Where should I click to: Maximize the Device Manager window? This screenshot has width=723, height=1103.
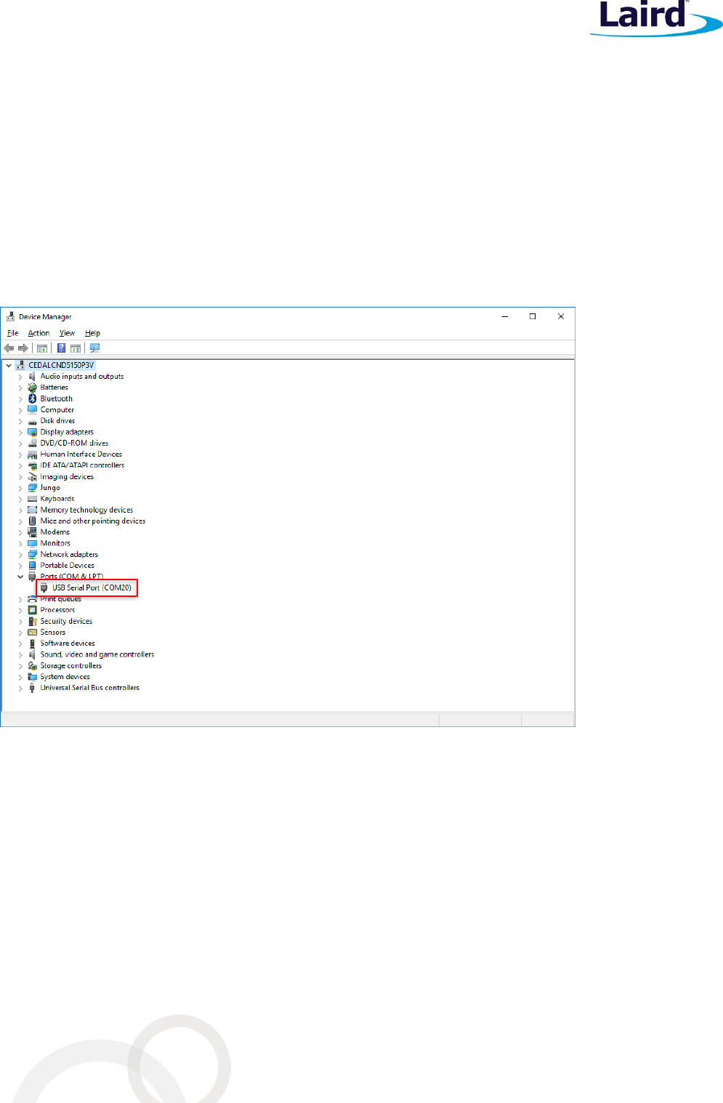533,316
